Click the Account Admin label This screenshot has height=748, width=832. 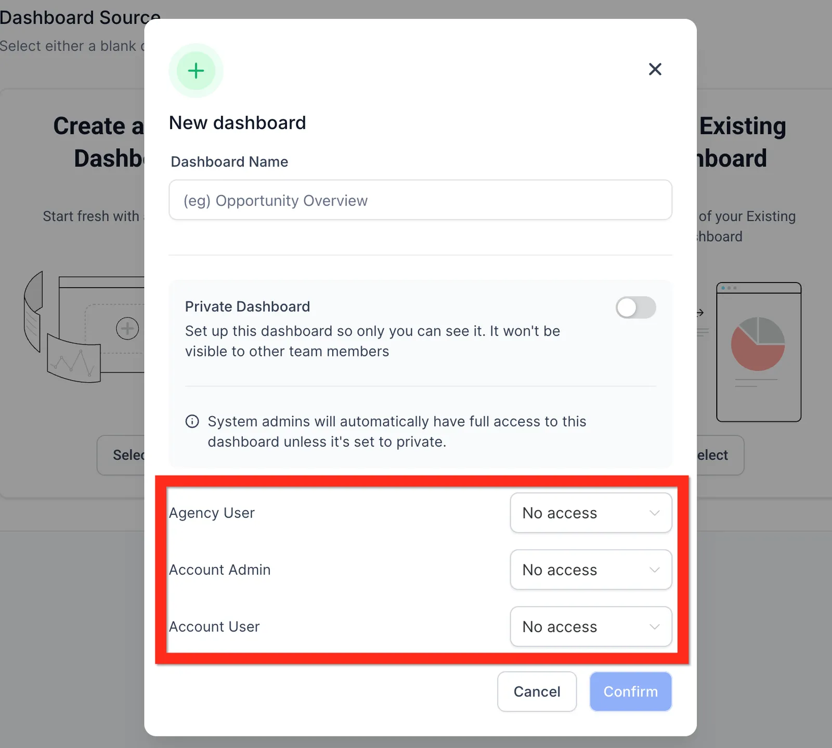(220, 570)
